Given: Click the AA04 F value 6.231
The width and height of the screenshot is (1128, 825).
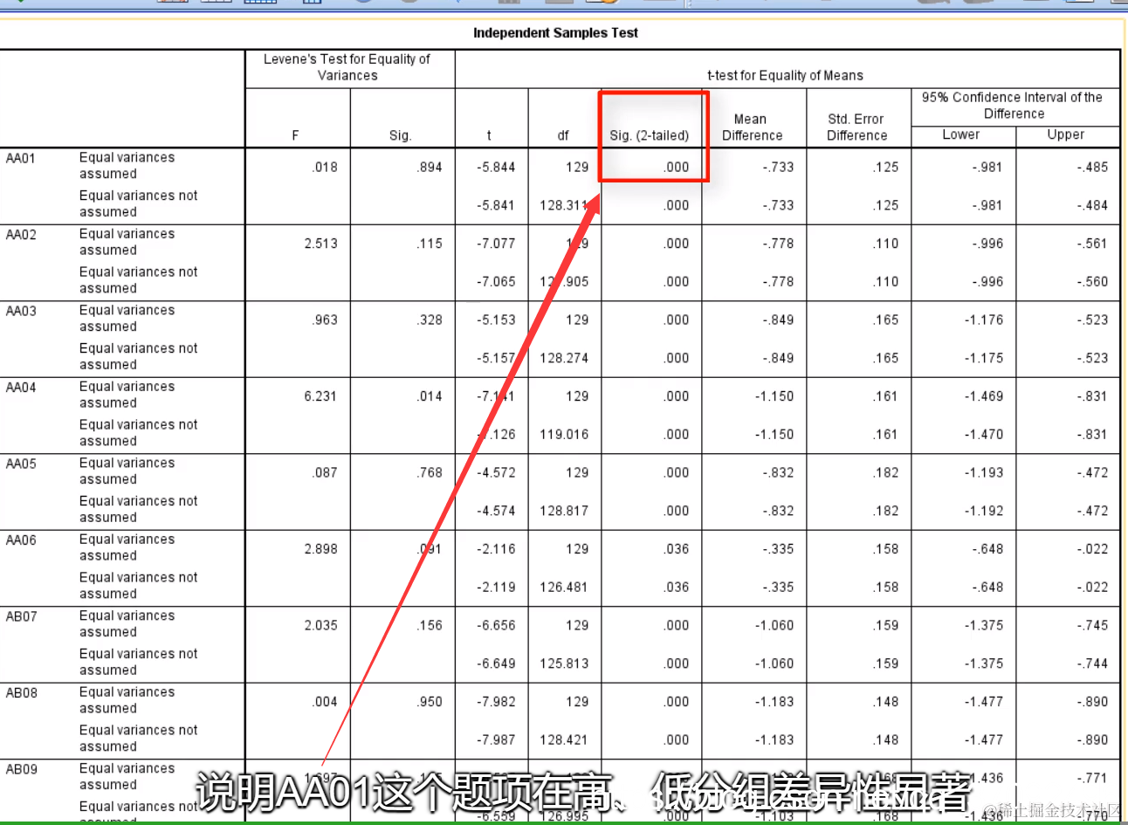Looking at the screenshot, I should pyautogui.click(x=320, y=396).
